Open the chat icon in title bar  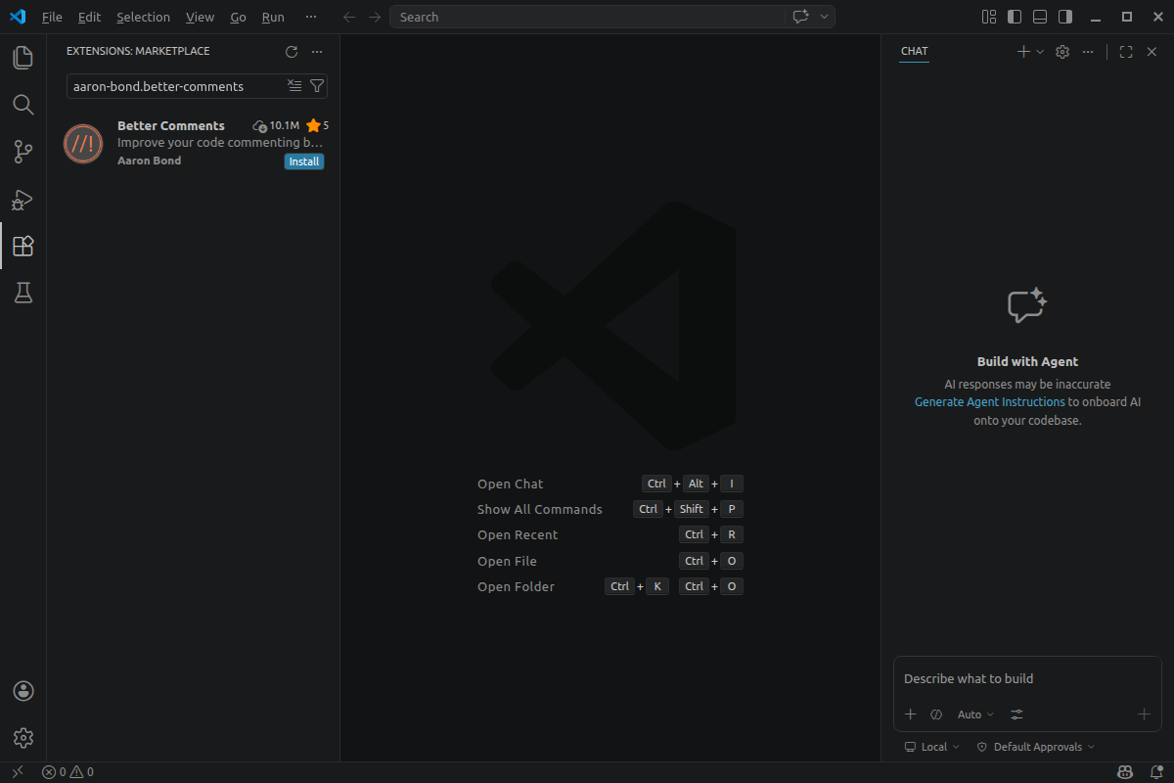[801, 17]
